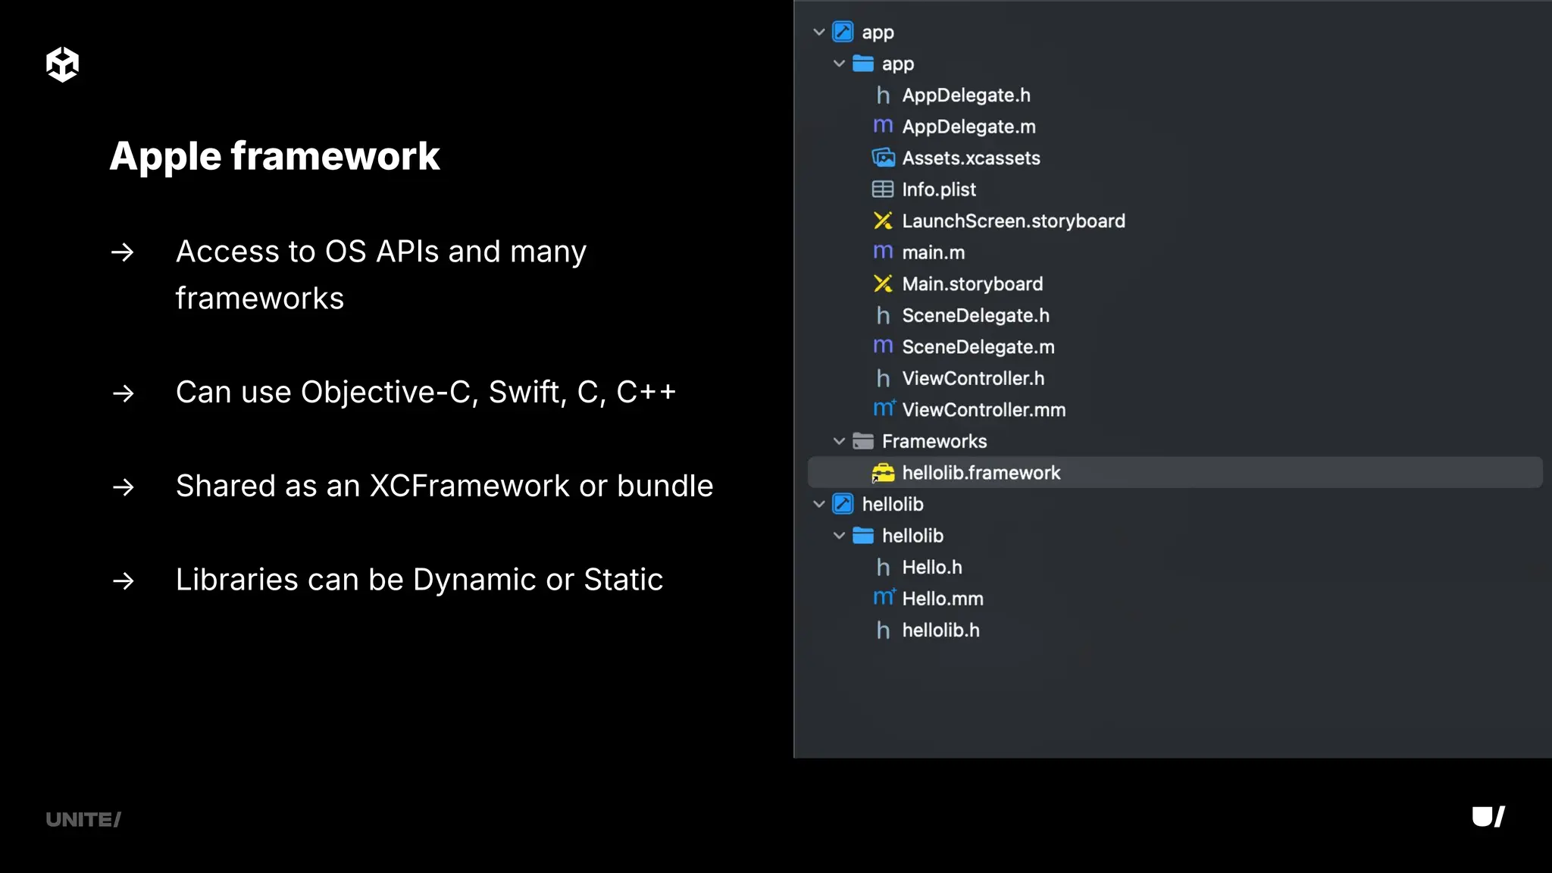Viewport: 1552px width, 873px height.
Task: Collapse the hellolib folder chevron
Action: (839, 536)
